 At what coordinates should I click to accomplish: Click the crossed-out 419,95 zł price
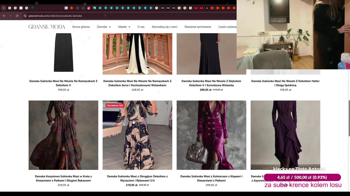point(218,90)
